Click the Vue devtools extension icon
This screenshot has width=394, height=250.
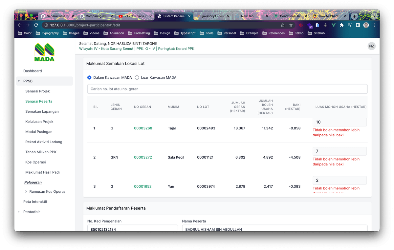point(333,25)
